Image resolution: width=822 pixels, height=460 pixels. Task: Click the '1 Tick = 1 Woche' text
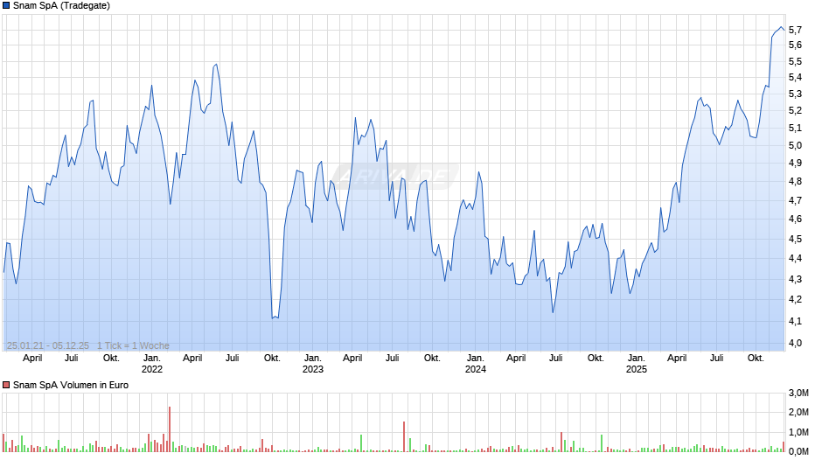click(x=133, y=345)
